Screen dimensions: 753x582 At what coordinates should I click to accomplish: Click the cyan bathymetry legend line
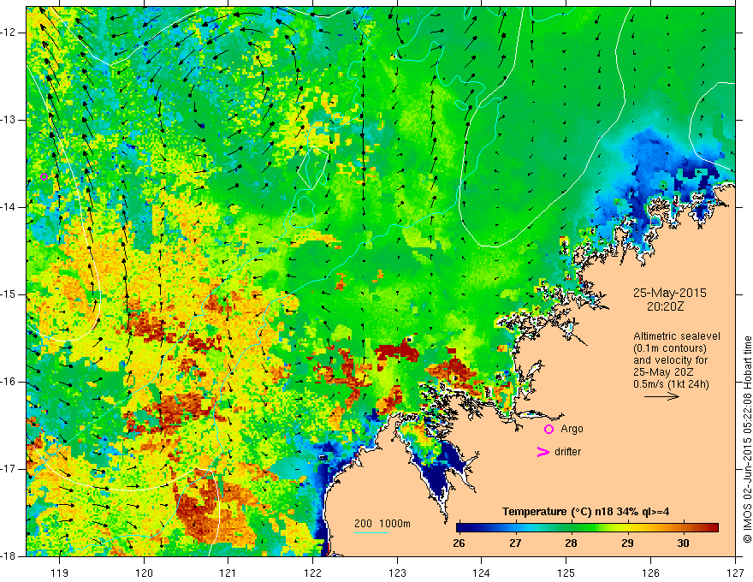[371, 532]
